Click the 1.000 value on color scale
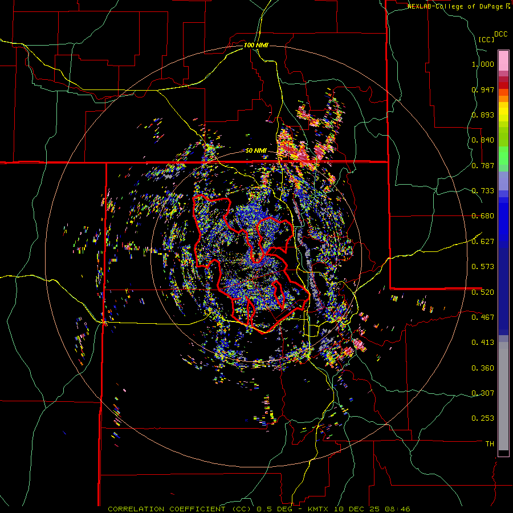 point(483,64)
